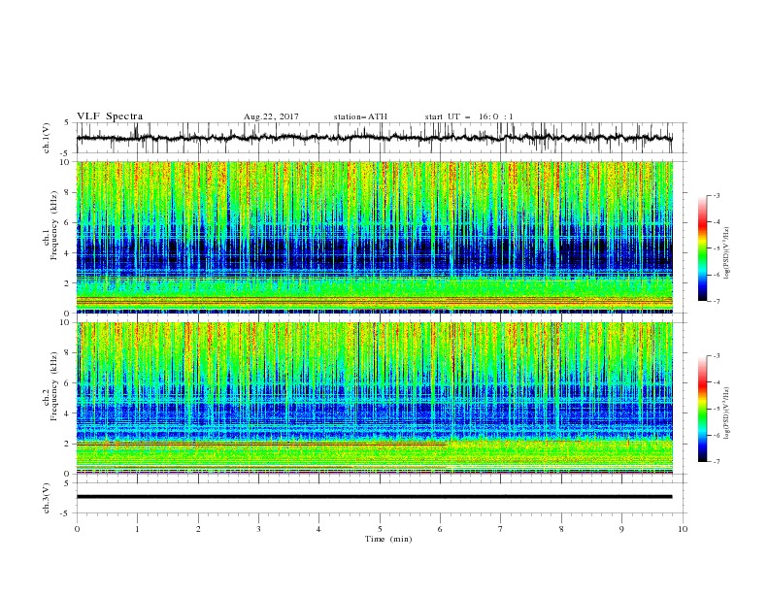Image resolution: width=769 pixels, height=594 pixels.
Task: Click the "10" kHz tick of the ch.1 spectrogram
Action: pyautogui.click(x=67, y=162)
